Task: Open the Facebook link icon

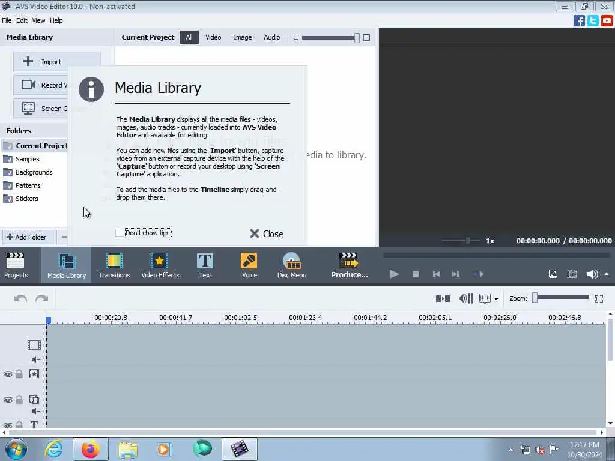Action: [x=579, y=20]
